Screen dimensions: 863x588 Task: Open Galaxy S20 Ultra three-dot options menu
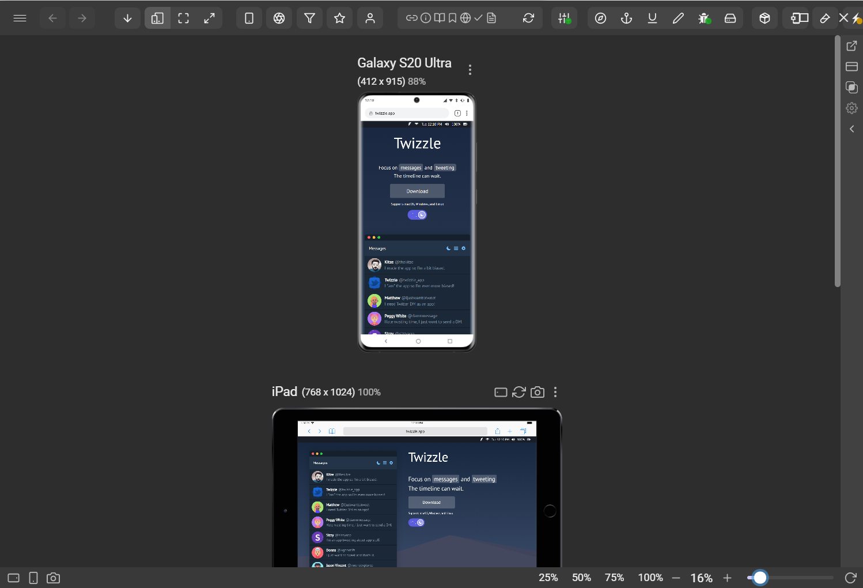(x=470, y=70)
